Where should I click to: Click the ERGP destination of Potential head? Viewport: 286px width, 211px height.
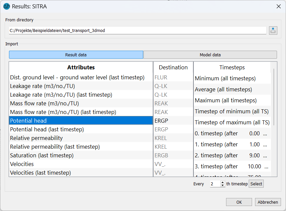(x=173, y=121)
